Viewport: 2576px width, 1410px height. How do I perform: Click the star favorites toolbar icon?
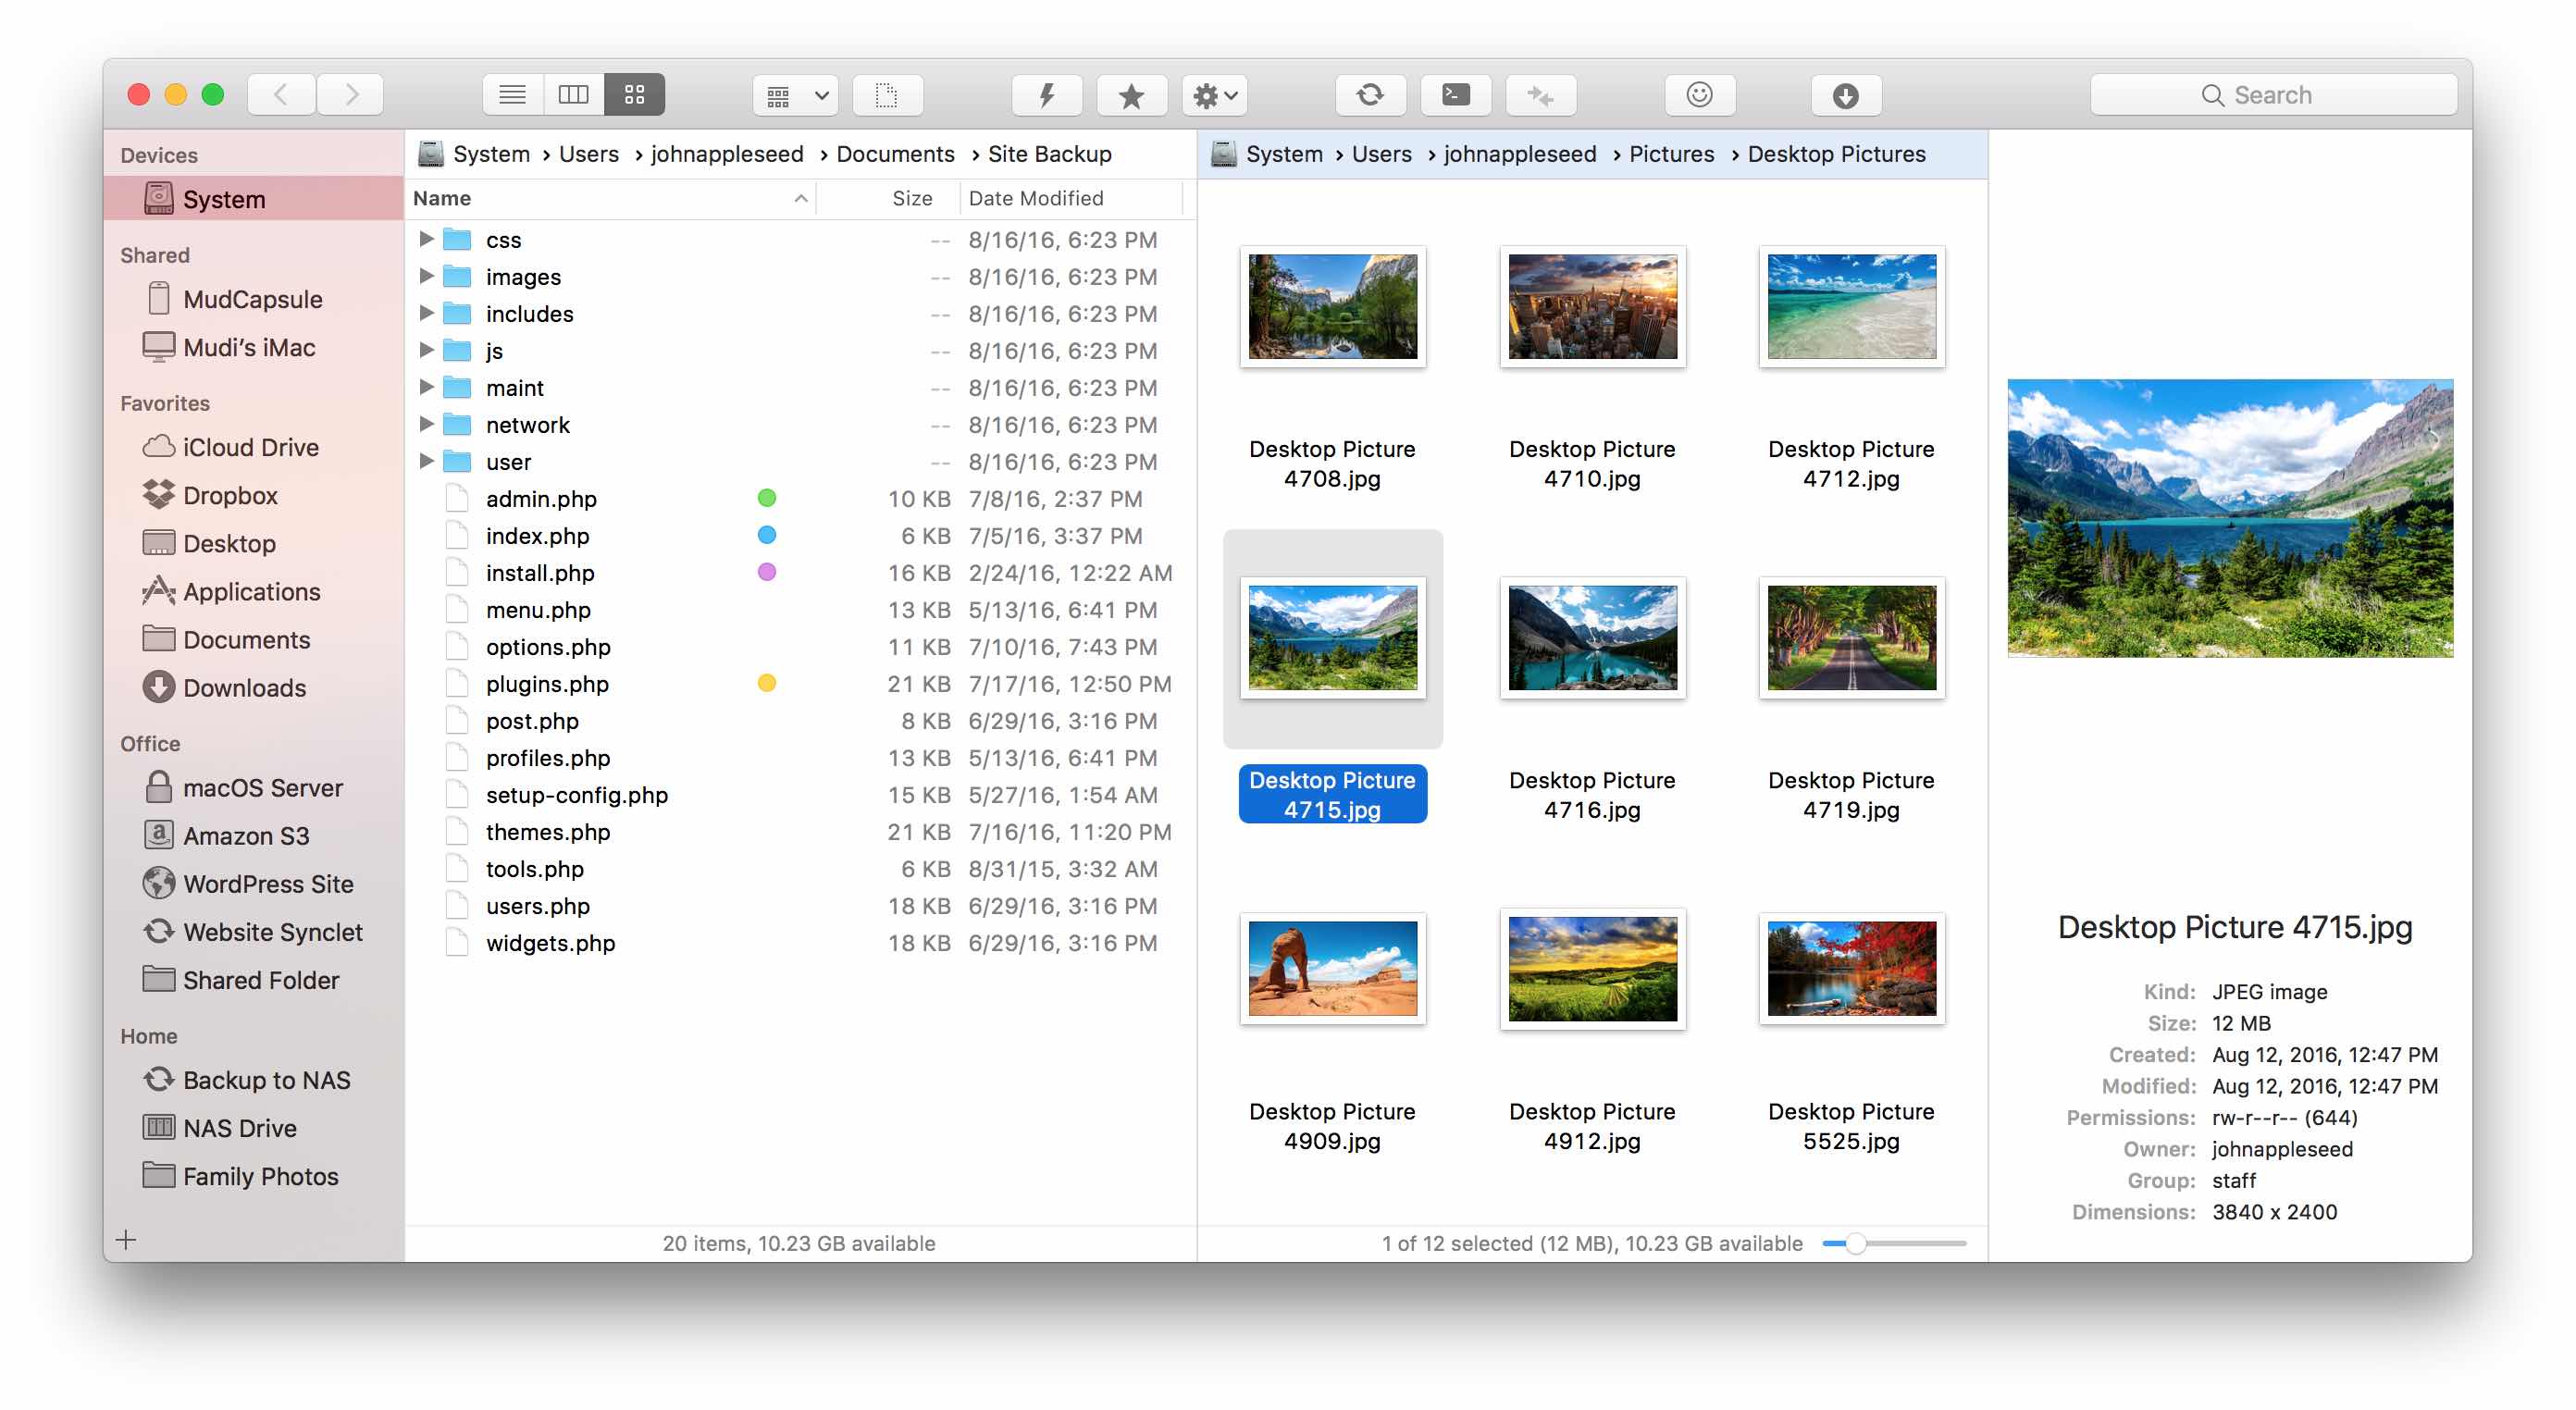pyautogui.click(x=1131, y=95)
